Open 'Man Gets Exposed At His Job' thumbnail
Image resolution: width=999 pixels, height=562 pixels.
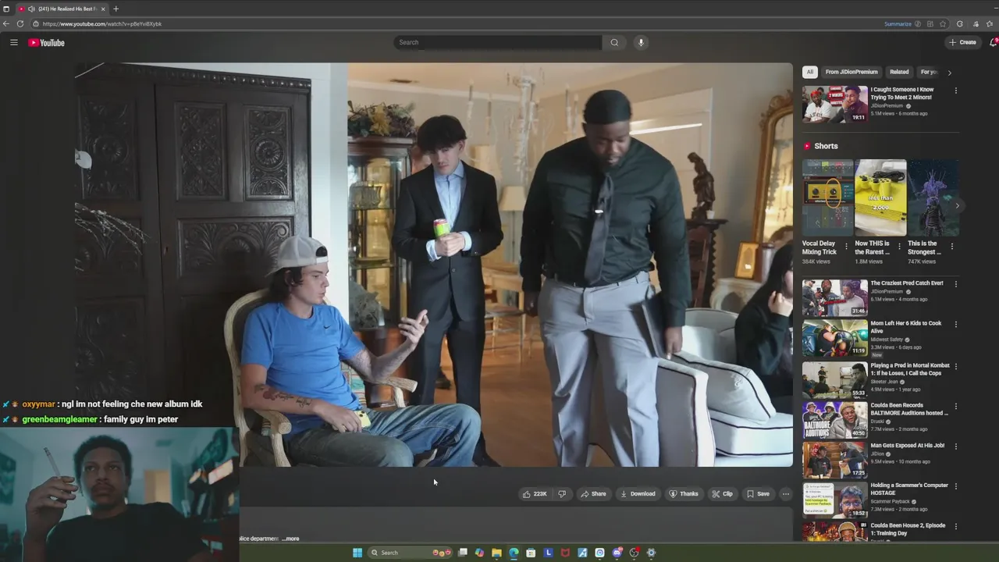pos(835,460)
